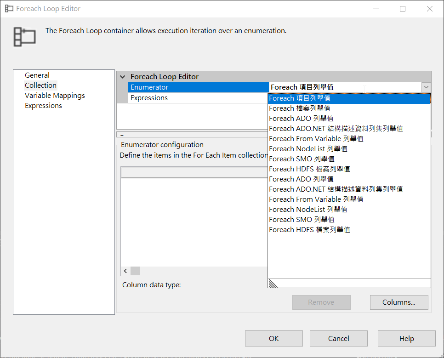Click the large Foreach Loop container icon
444x358 pixels.
(24, 36)
